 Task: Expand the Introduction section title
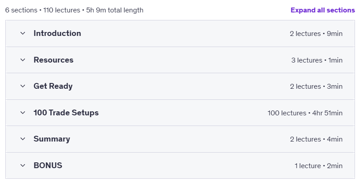pyautogui.click(x=57, y=33)
